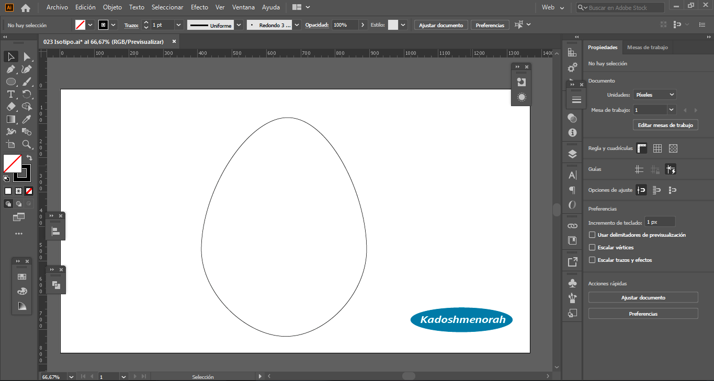Open the zoom level 66,67% dropdown

point(71,376)
